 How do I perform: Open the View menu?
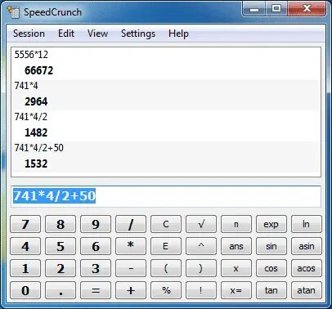(97, 34)
